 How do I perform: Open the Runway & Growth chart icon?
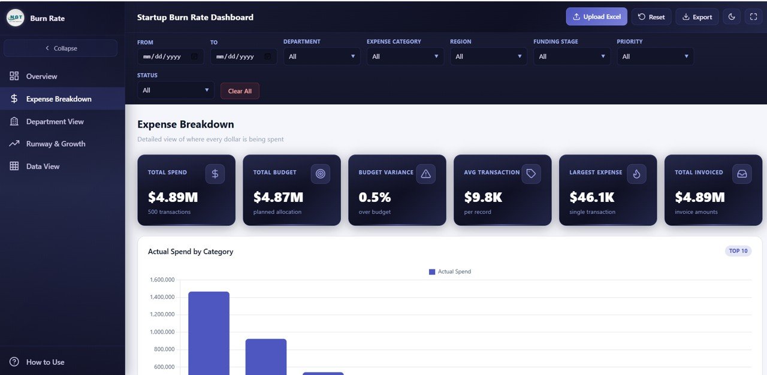coord(13,143)
